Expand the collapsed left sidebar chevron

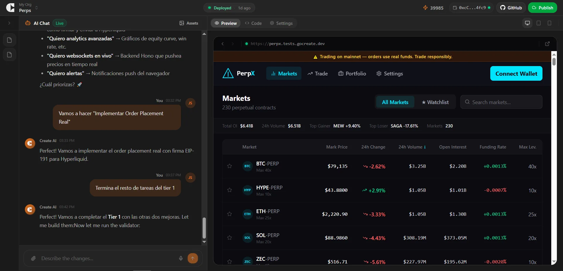[x=9, y=23]
